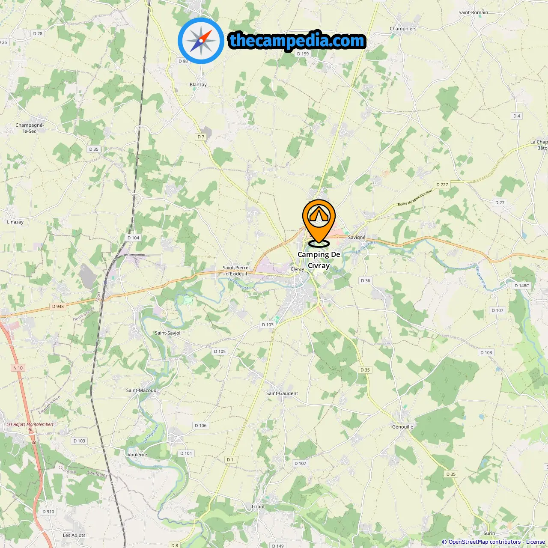Click the D 159 road shield
This screenshot has height=548, width=548.
click(303, 54)
